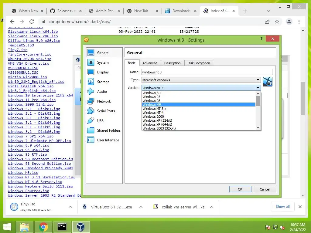Open the Network settings category

coord(104,101)
